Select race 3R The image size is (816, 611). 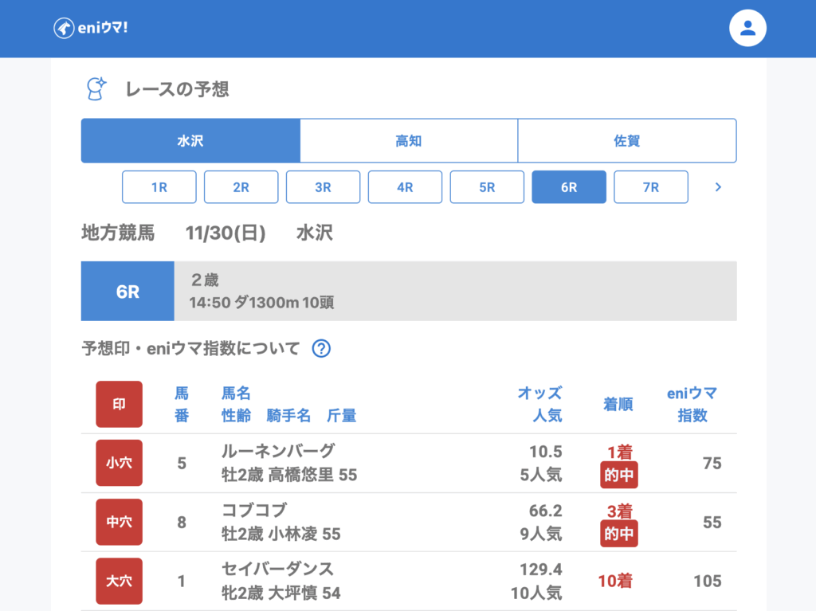click(x=323, y=187)
